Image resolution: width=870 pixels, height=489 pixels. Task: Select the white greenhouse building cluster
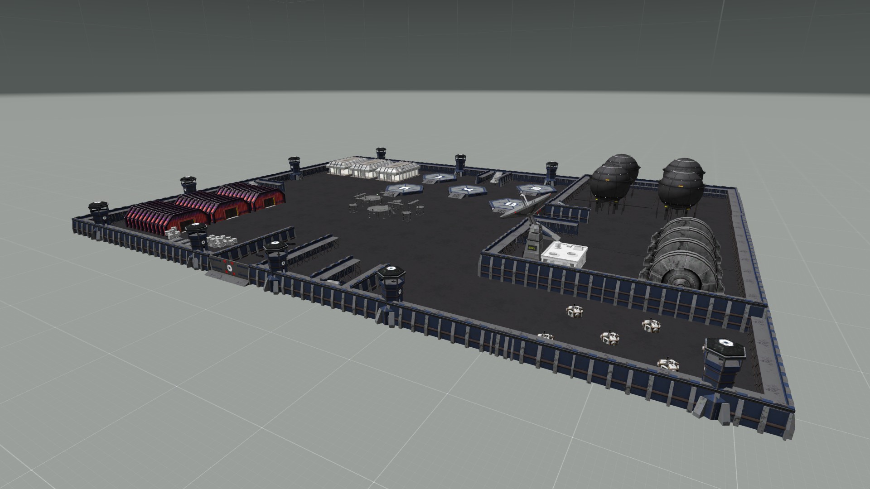point(372,169)
